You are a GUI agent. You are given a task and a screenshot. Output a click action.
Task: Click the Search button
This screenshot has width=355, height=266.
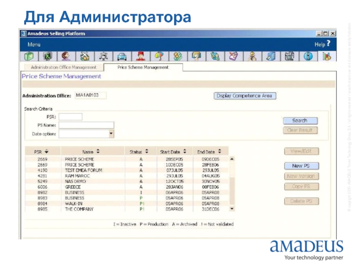pyautogui.click(x=300, y=121)
